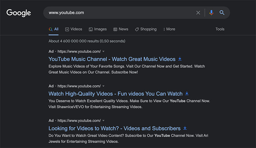Open the News tab
Screen dimensions: 256x148
(121, 29)
